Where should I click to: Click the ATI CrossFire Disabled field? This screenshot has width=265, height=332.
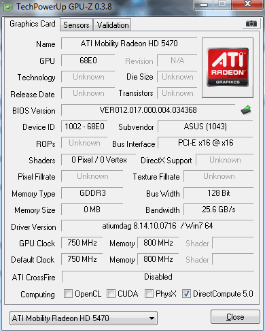tap(158, 277)
